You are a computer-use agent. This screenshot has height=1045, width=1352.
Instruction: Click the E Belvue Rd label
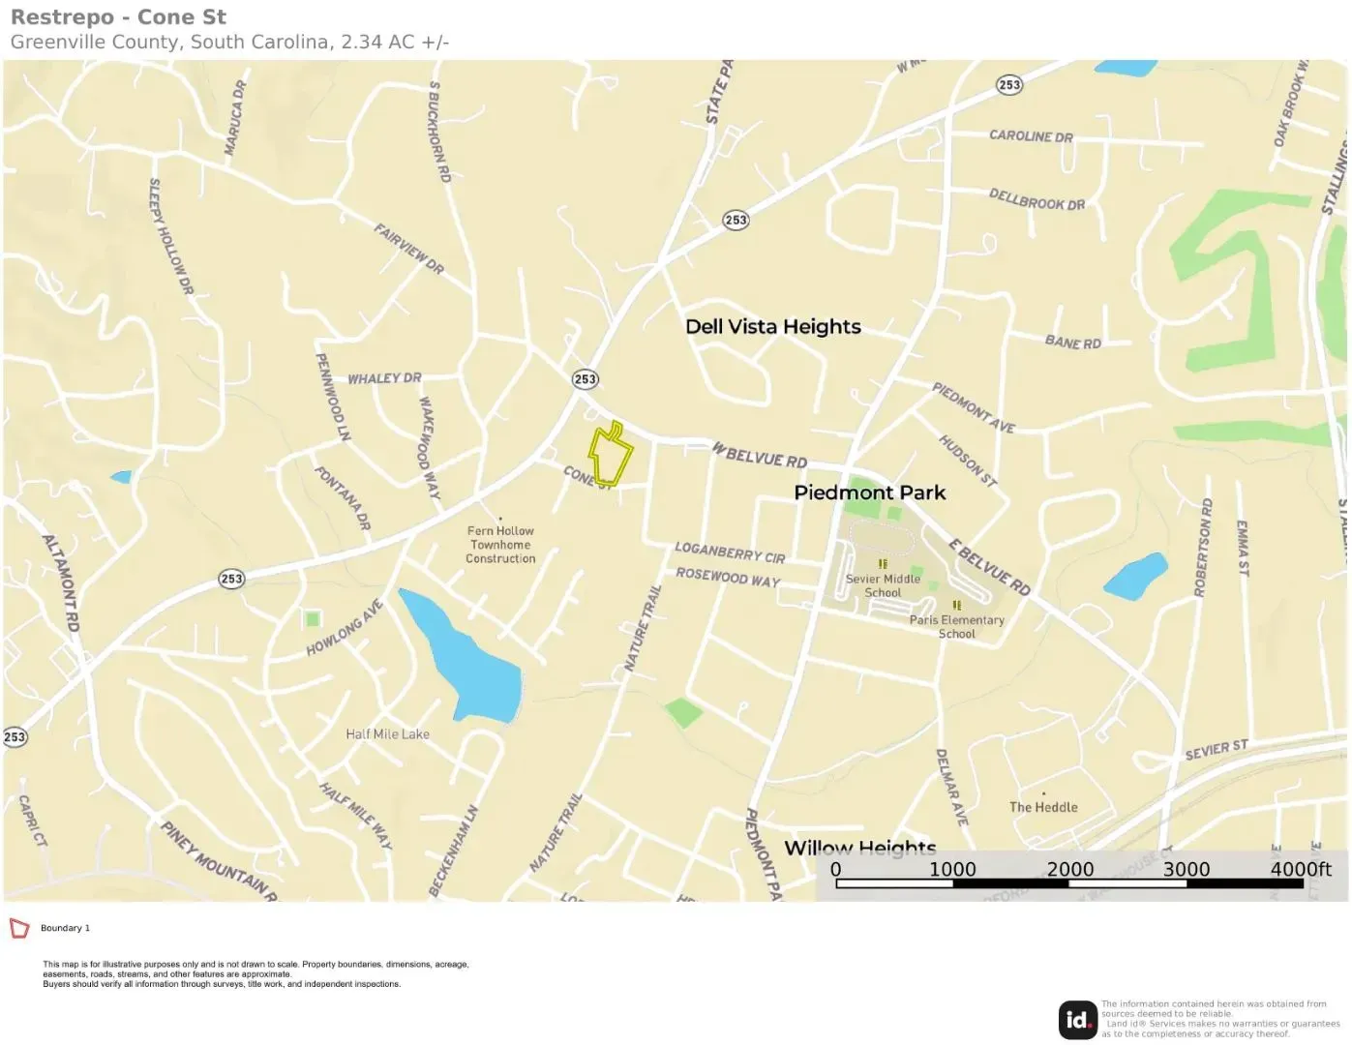click(x=989, y=567)
